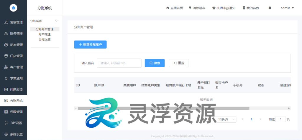Click the scrollbar left arrow
302x140 pixels.
click(76, 108)
